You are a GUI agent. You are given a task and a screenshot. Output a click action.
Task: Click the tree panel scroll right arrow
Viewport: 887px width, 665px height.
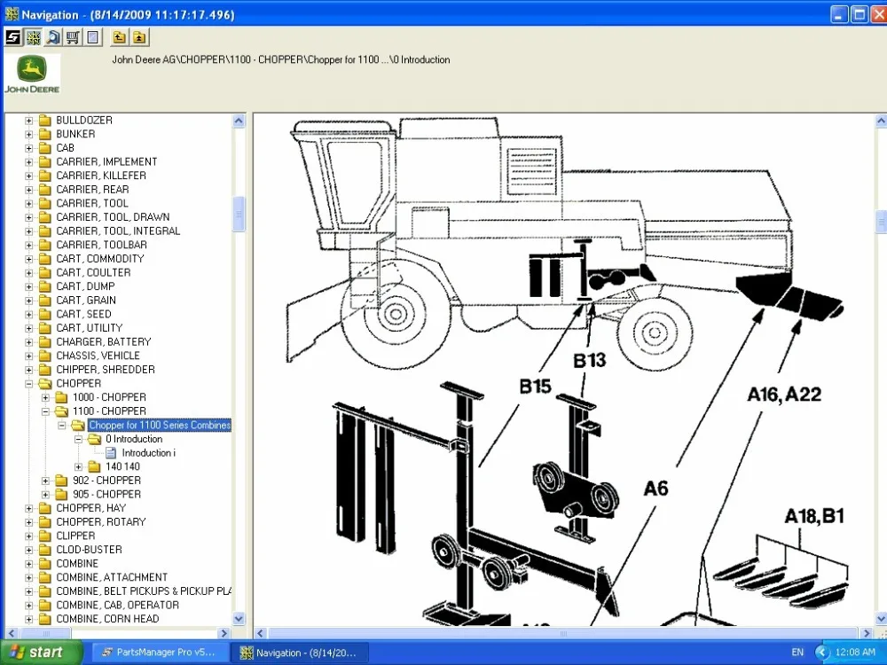[x=224, y=633]
